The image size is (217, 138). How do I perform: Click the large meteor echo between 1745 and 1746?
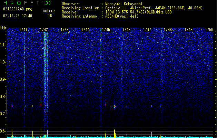115,106
